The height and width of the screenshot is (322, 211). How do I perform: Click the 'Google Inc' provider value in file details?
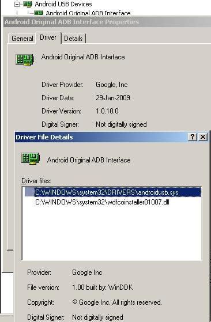[87, 272]
